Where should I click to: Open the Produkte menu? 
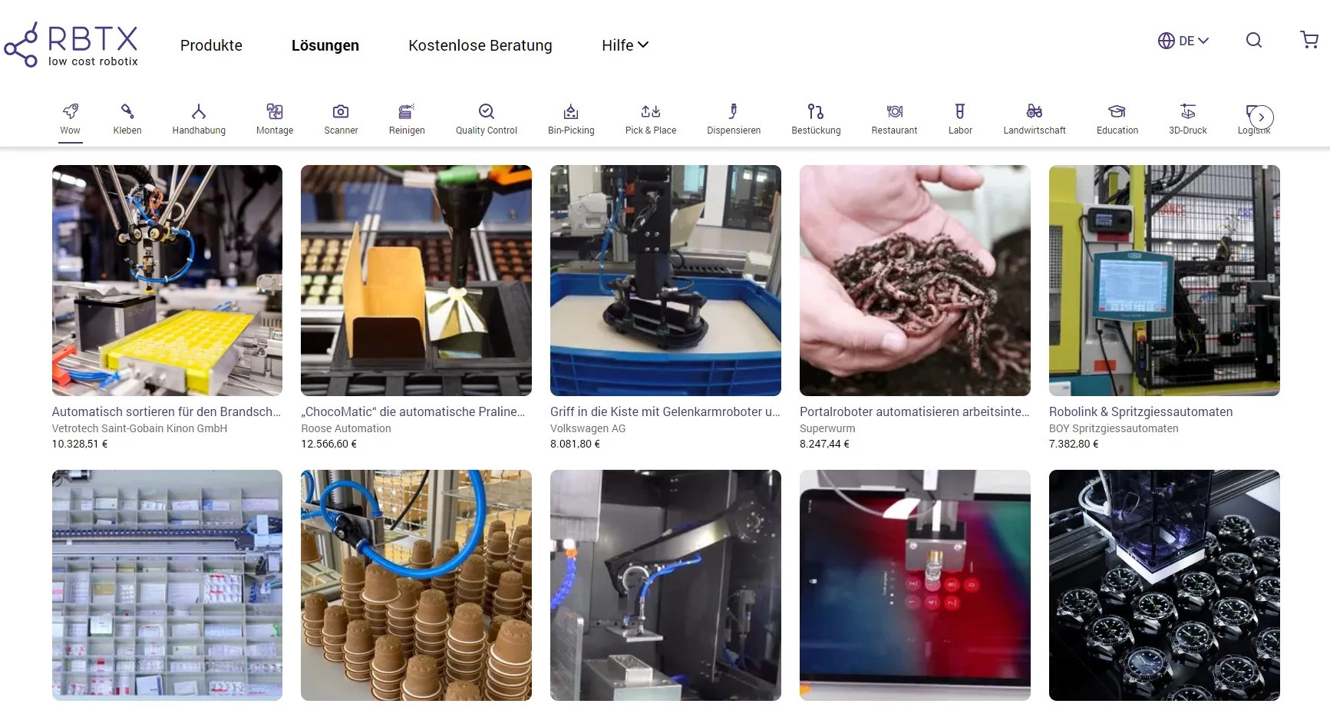[x=211, y=45]
